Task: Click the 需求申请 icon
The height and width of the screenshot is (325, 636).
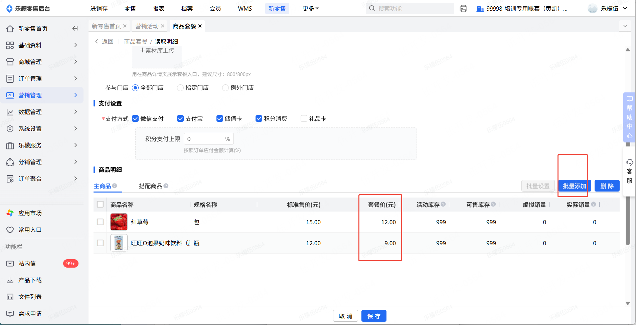Action: 10,314
